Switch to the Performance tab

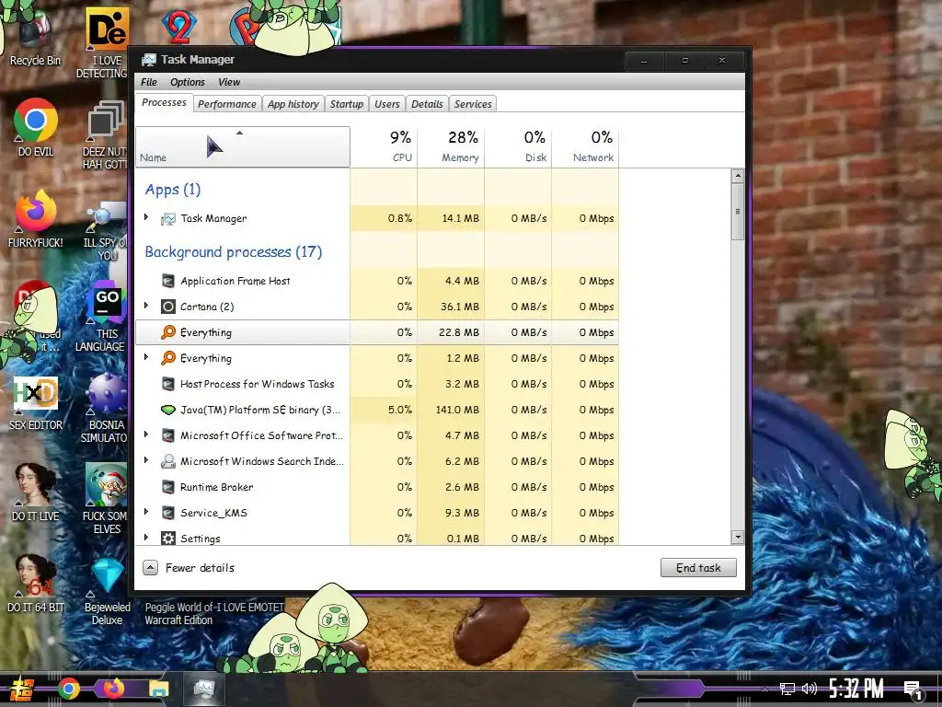point(227,104)
